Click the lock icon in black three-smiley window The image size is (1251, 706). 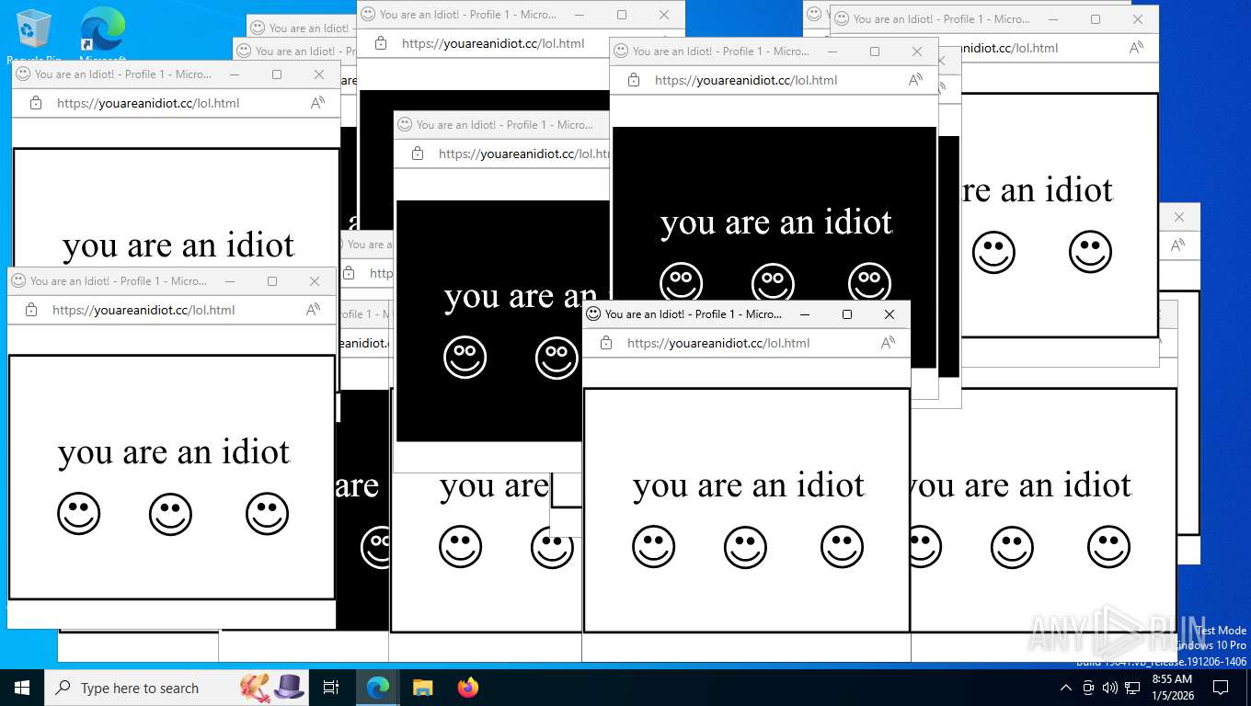coord(634,80)
